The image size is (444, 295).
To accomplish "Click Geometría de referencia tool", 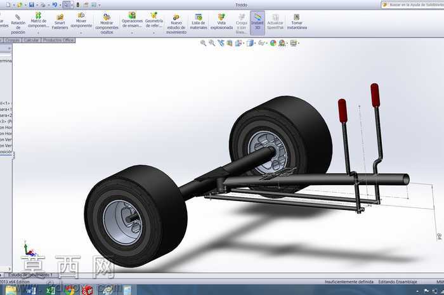I will click(x=153, y=20).
